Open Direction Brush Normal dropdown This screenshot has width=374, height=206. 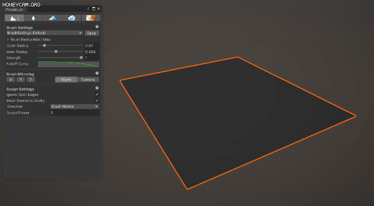click(75, 106)
